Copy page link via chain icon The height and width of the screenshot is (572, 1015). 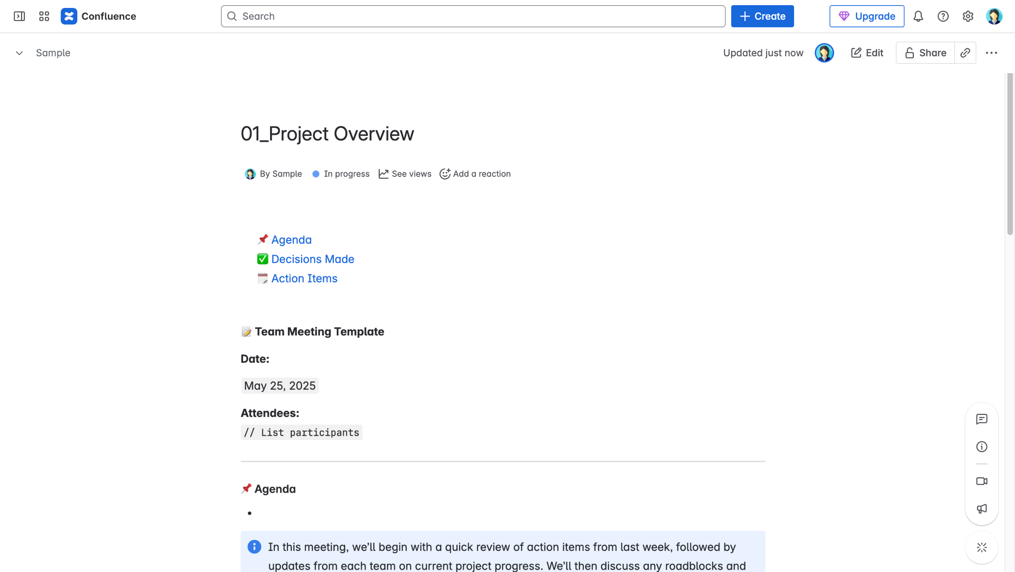pyautogui.click(x=965, y=53)
